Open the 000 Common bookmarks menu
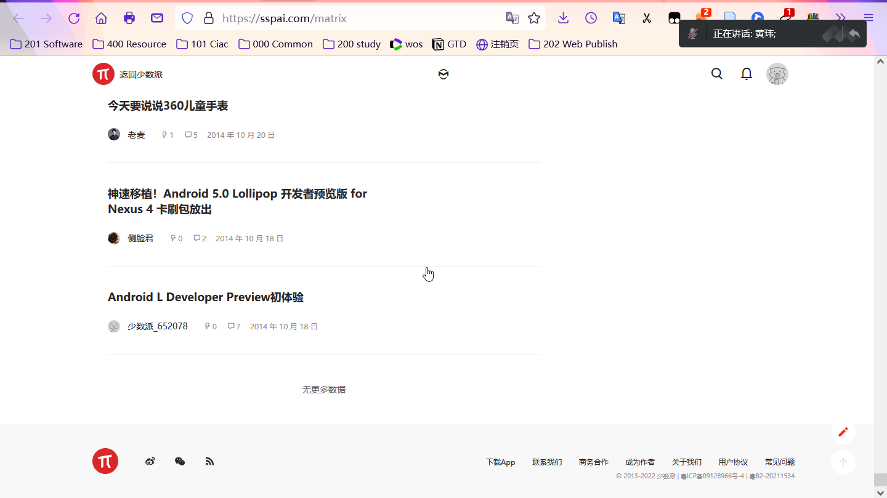 (x=275, y=44)
